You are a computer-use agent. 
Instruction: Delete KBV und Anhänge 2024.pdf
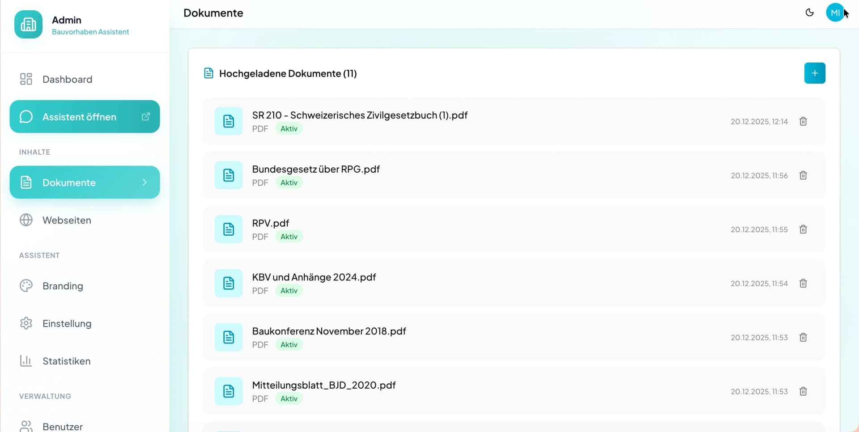[803, 284]
